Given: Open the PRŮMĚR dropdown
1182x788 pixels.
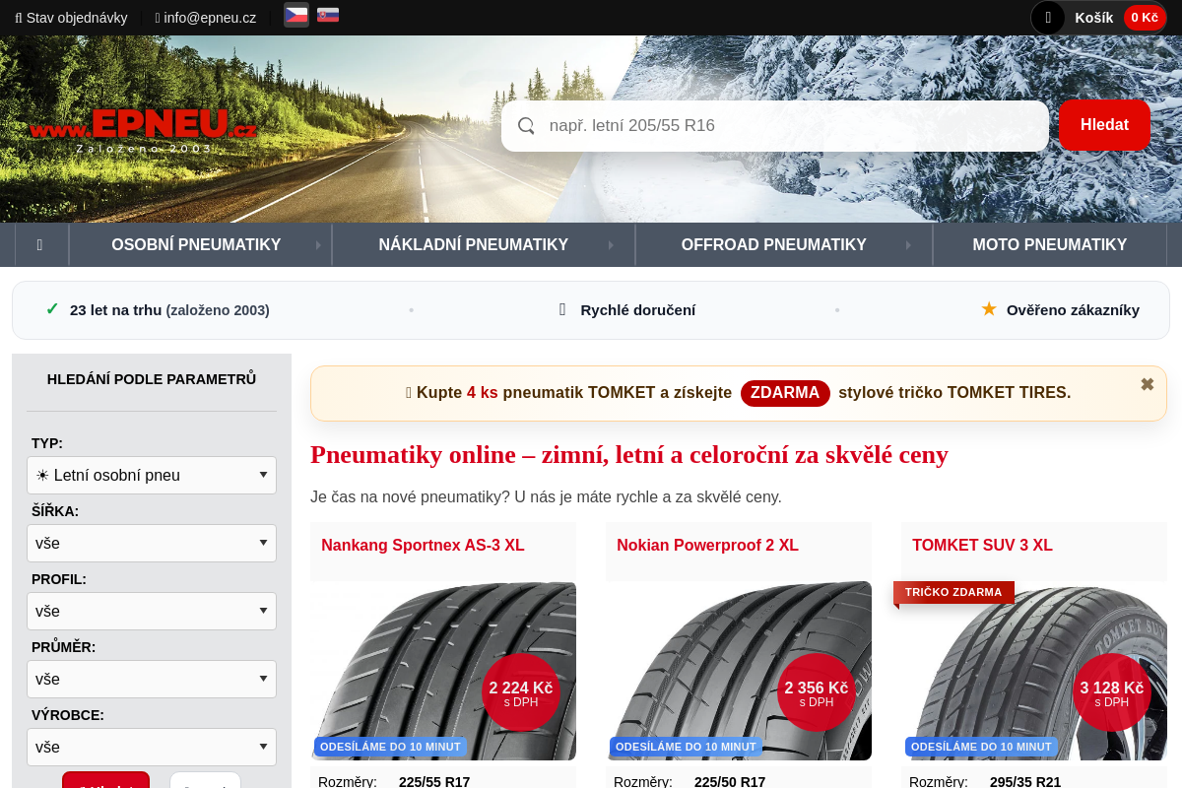Looking at the screenshot, I should tap(152, 679).
